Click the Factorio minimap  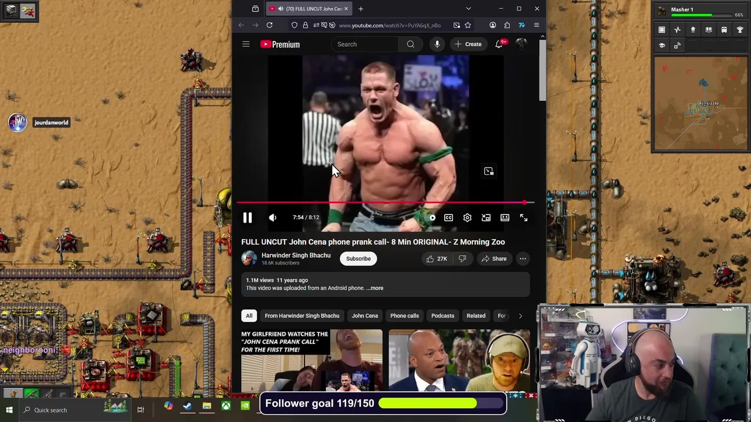point(701,104)
